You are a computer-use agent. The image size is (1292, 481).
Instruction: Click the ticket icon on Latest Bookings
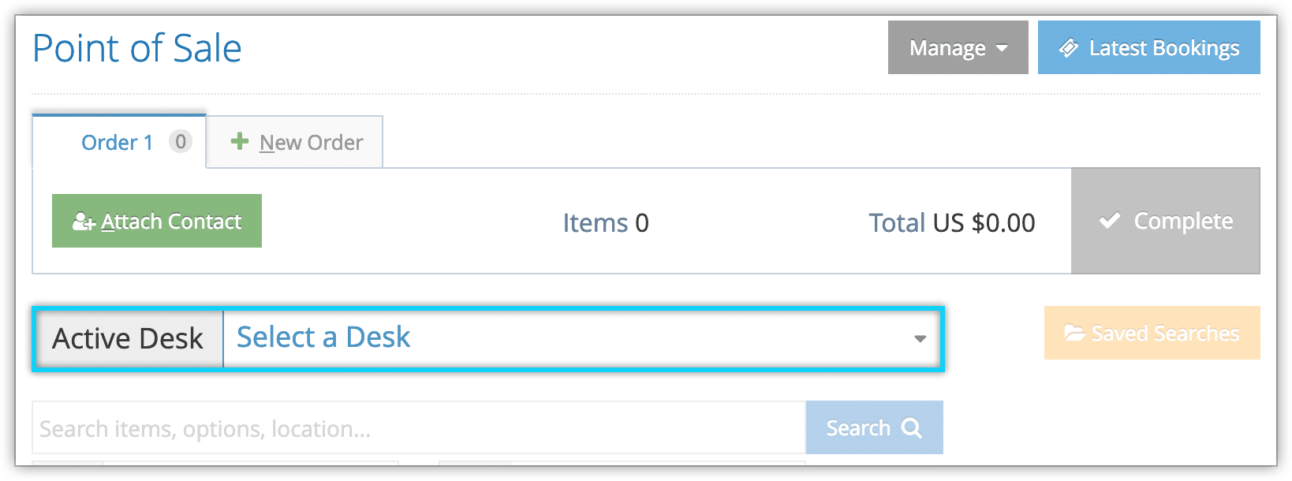[1069, 48]
